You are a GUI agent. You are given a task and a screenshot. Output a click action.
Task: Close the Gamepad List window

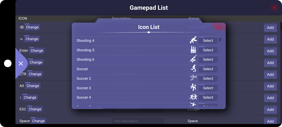tap(274, 8)
